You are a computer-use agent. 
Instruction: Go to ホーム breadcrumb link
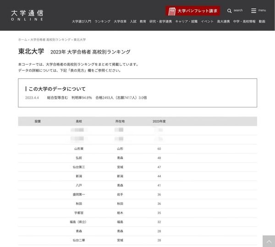[x=22, y=40]
